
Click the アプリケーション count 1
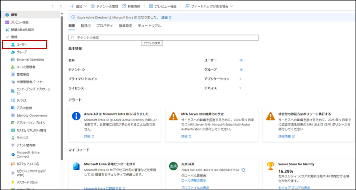pyautogui.click(x=240, y=79)
